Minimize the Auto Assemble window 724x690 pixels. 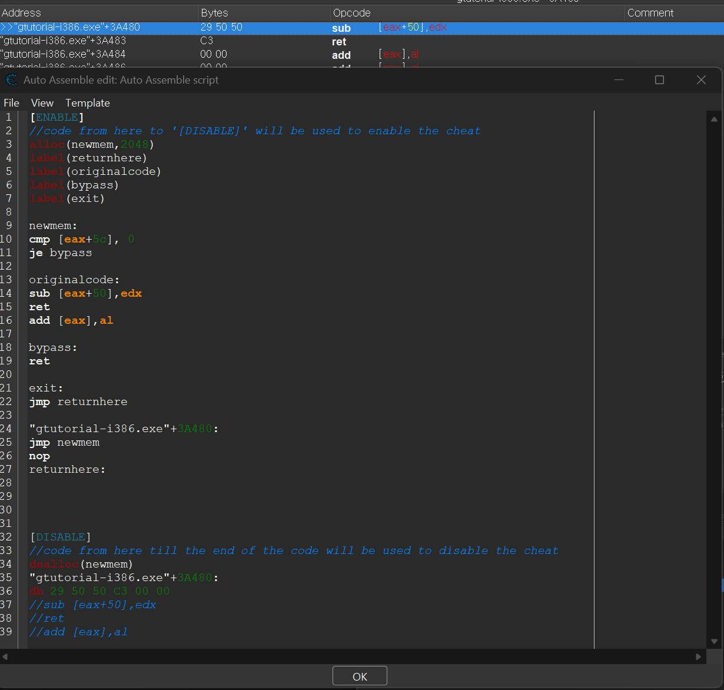(619, 80)
